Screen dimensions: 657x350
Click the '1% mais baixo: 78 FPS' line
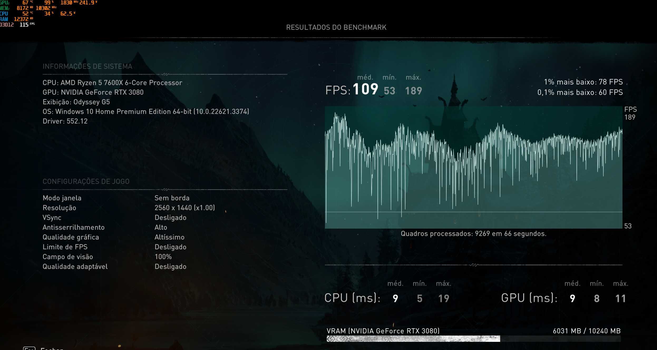click(583, 82)
